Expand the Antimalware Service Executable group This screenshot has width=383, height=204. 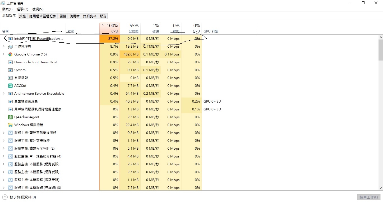pos(3,94)
